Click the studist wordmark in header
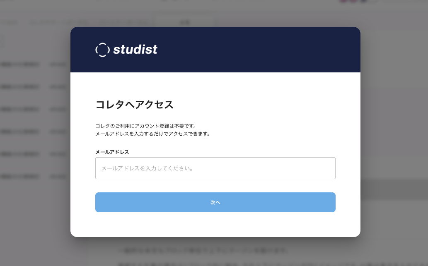This screenshot has height=266, width=428. tap(135, 49)
